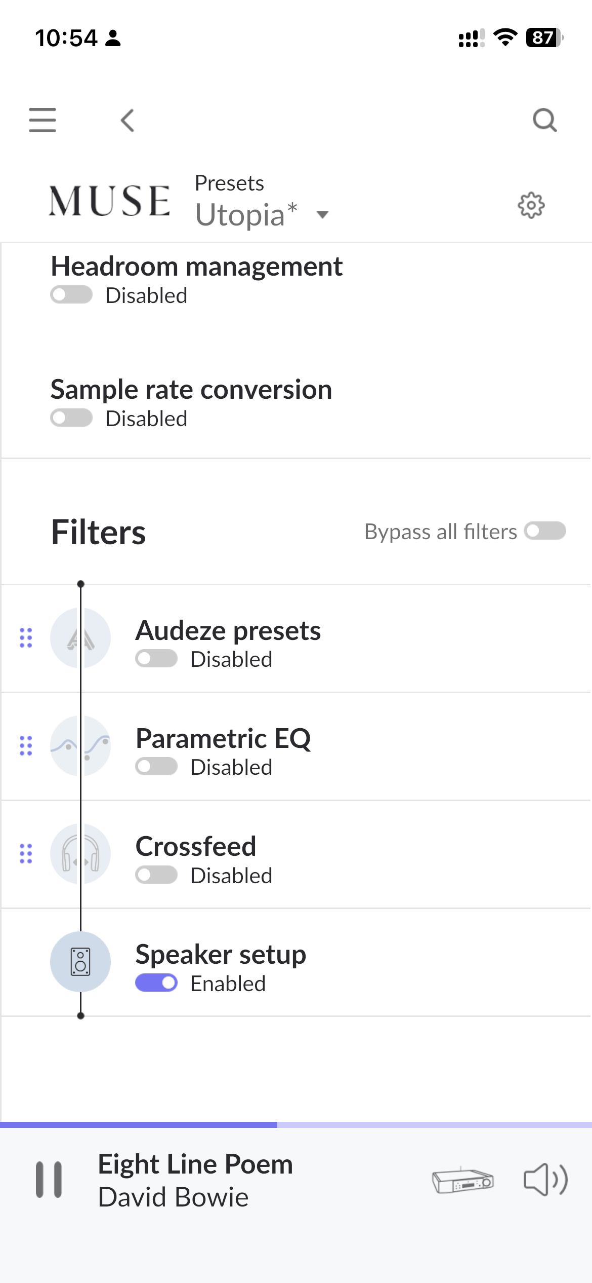
Task: Click the search magnifier icon
Action: pos(544,120)
